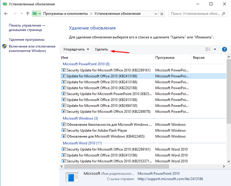Collapse the Microsoft Word 2010 (11) group
This screenshot has width=231, height=186.
(x=82, y=143)
